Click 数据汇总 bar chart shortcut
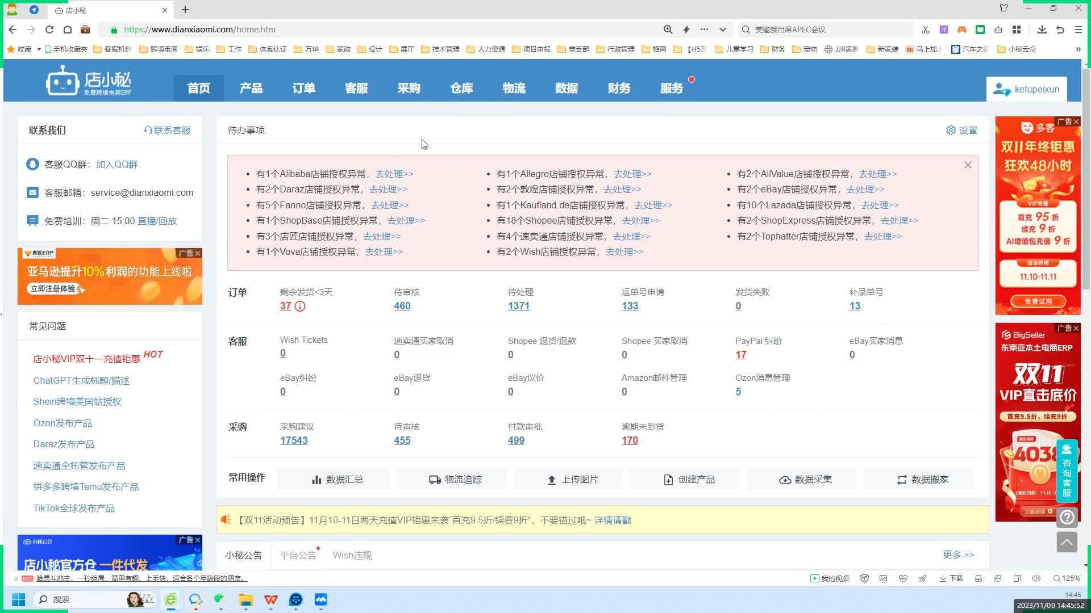Image resolution: width=1091 pixels, height=613 pixels. tap(333, 480)
